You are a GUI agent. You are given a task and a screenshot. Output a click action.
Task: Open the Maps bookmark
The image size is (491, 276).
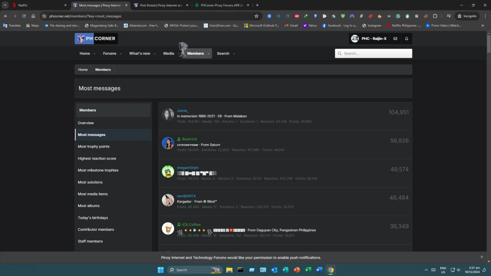[33, 26]
